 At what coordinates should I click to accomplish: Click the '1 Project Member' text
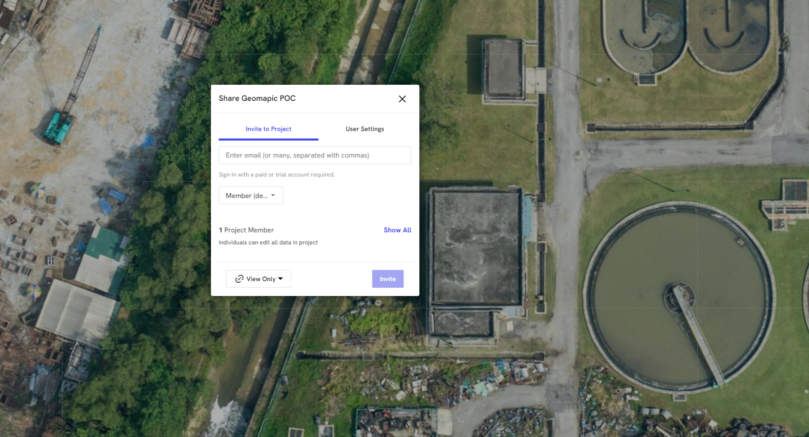pos(246,230)
